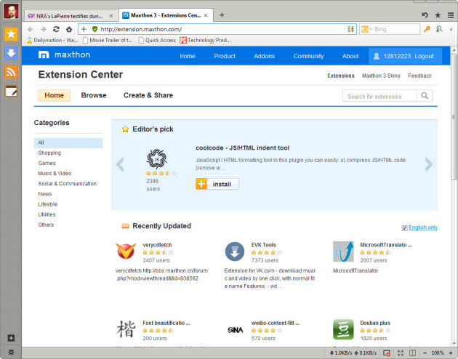Viewport: 458px width, 359px height.
Task: Toggle the English only checkbox
Action: (x=405, y=227)
